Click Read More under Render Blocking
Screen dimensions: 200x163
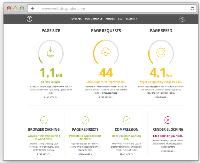tap(168, 151)
